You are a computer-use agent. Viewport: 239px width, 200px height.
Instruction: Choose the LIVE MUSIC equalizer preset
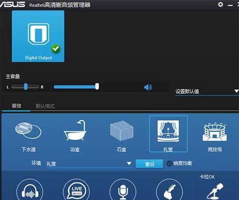(x=76, y=190)
